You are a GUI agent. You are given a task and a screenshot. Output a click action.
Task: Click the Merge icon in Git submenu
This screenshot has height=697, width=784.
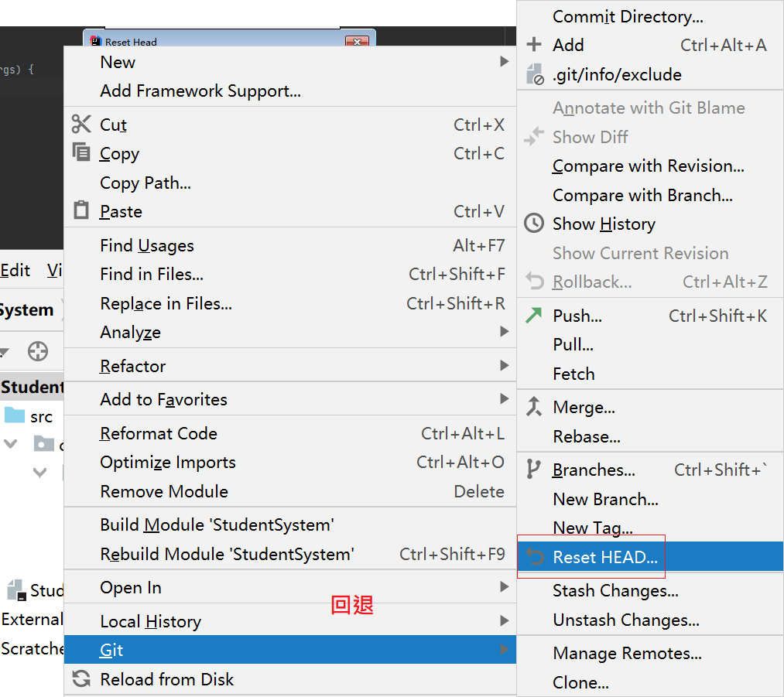tap(534, 406)
